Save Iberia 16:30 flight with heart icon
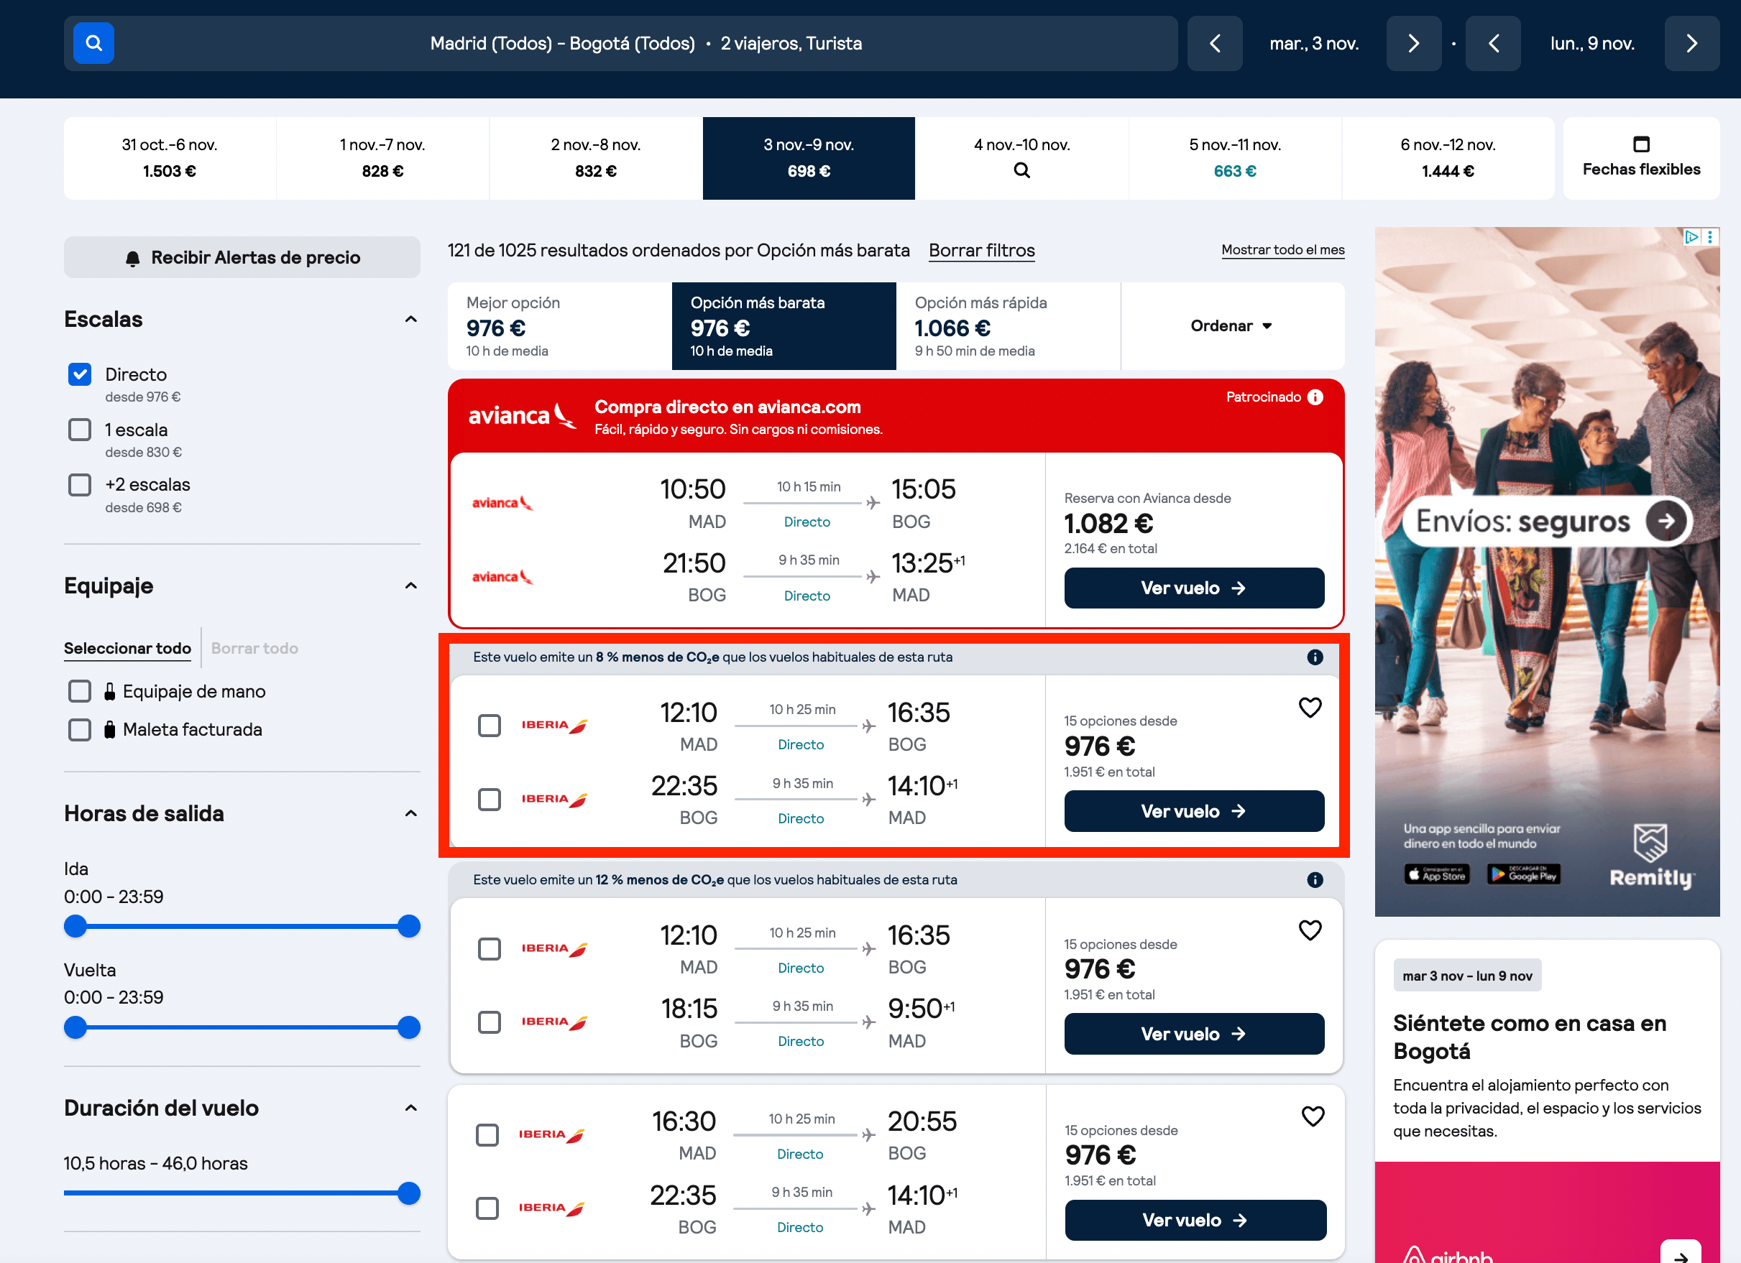This screenshot has height=1263, width=1741. [1313, 1116]
